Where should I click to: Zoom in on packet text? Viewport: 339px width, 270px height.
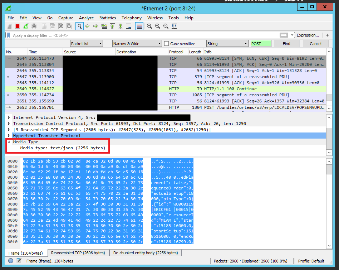149,26
